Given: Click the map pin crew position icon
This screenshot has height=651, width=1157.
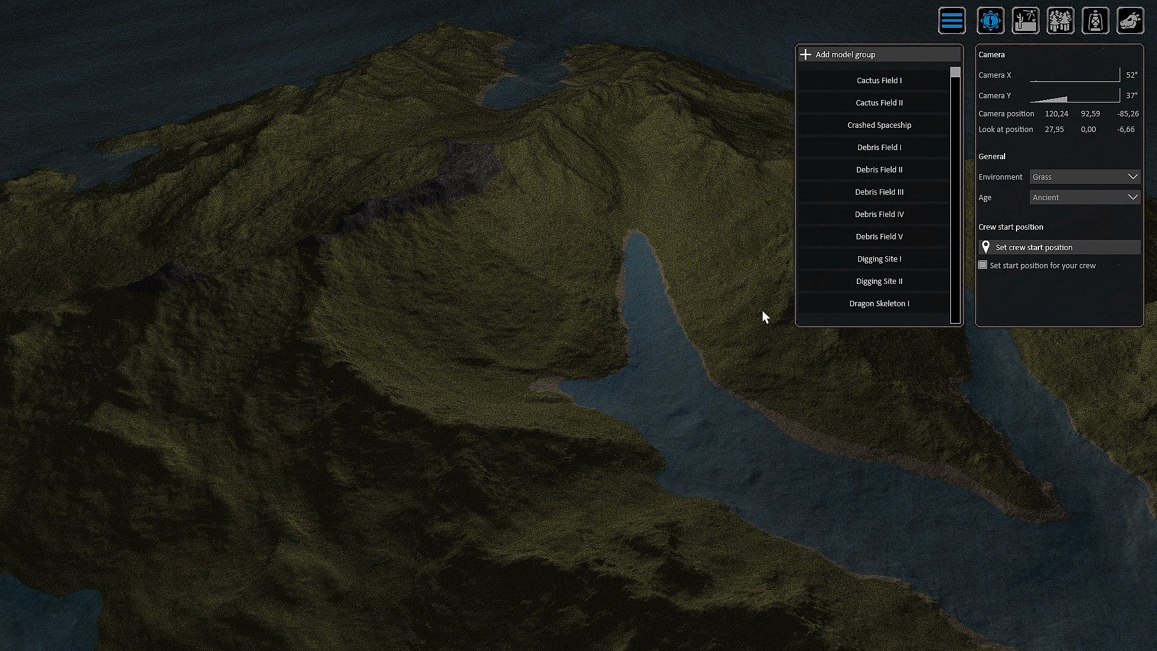Looking at the screenshot, I should [x=986, y=247].
